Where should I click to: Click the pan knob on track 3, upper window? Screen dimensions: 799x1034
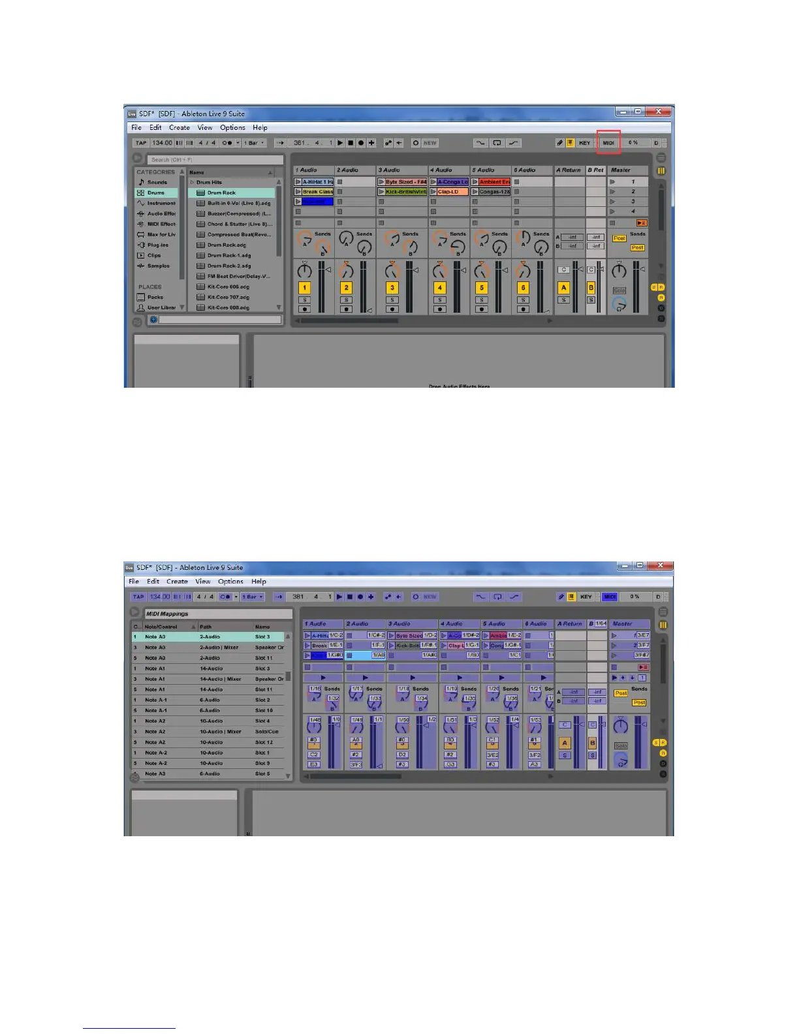(x=392, y=270)
